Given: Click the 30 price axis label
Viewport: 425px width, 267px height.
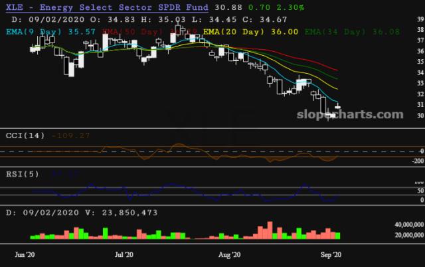Looking at the screenshot, I should tap(420, 115).
